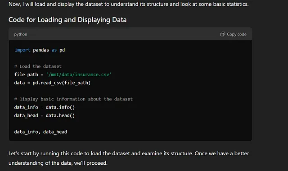
Task: Click the data.head() call
Action: pos(60,115)
